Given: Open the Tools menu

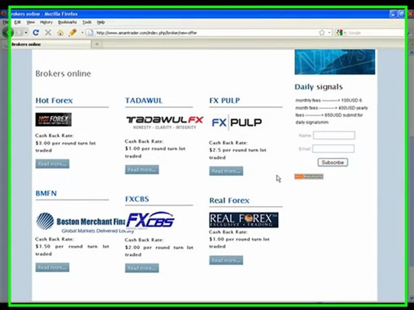Looking at the screenshot, I should pos(87,22).
